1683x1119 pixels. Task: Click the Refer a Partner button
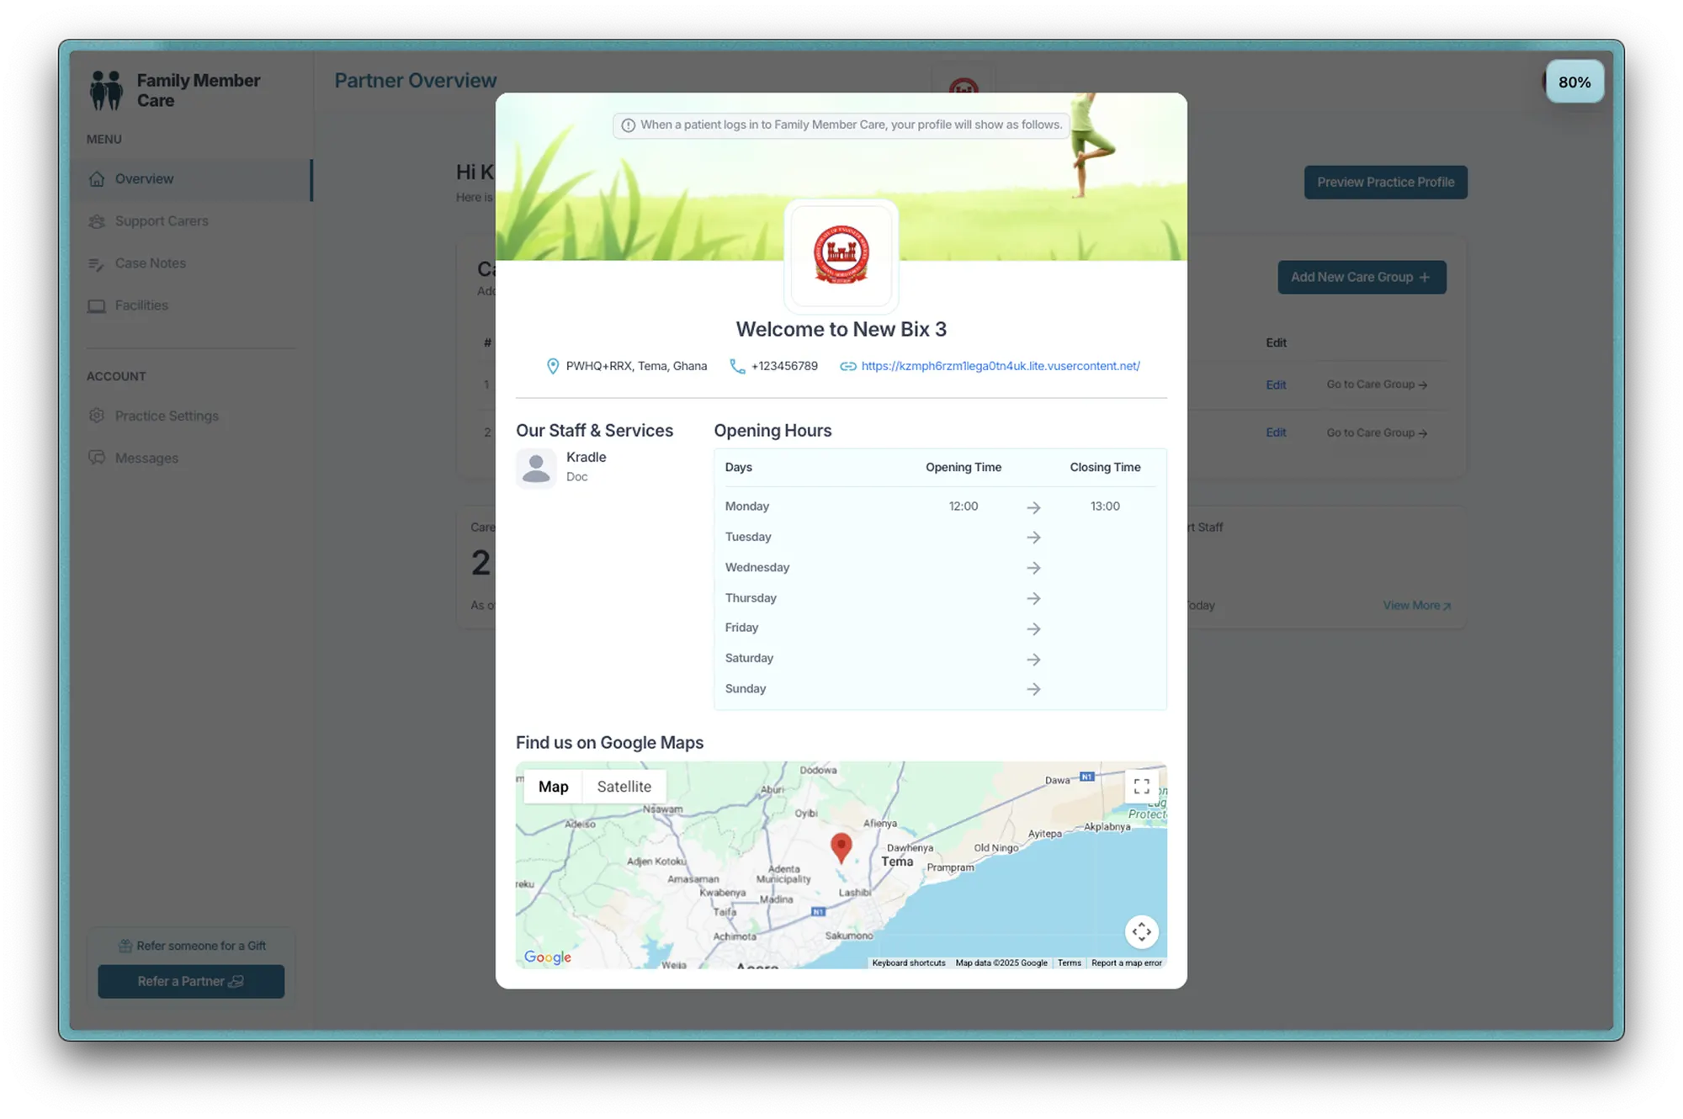click(191, 982)
